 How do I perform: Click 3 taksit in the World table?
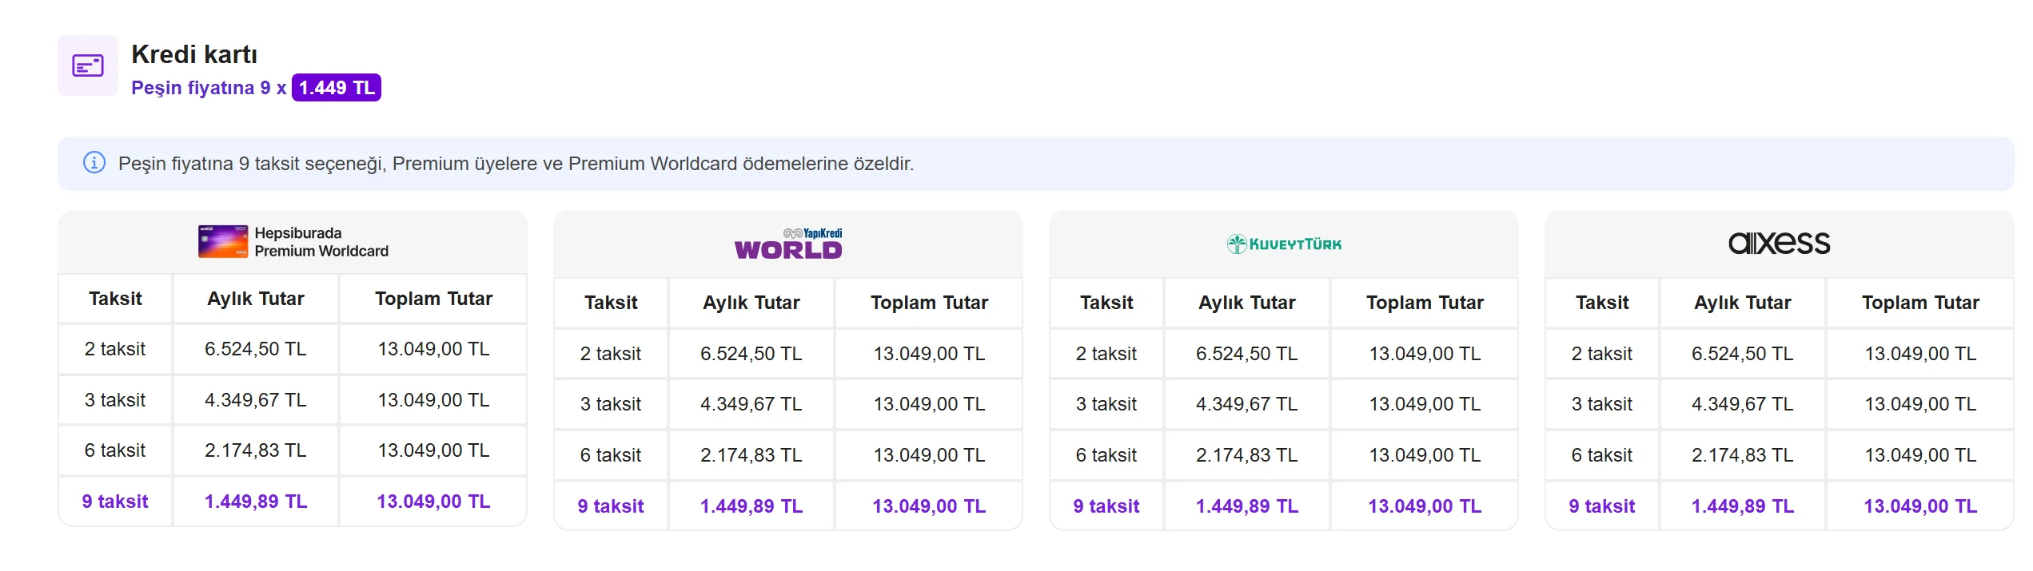611,404
